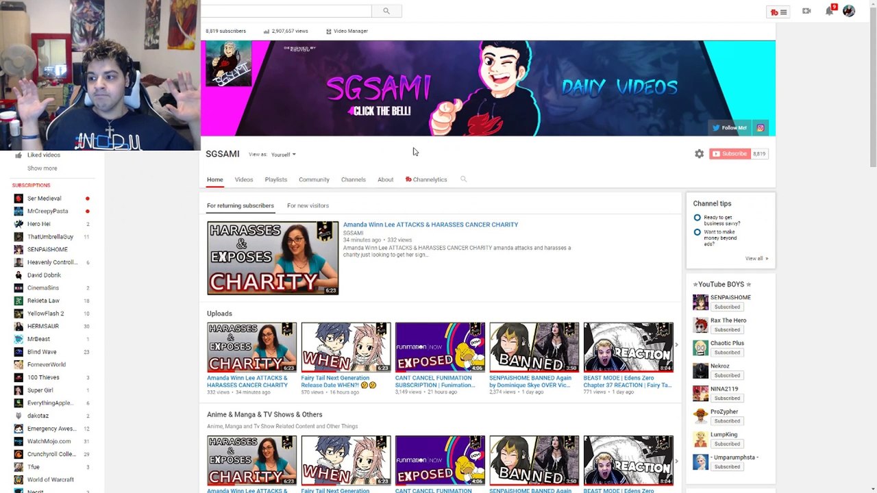Open Video Manager
The width and height of the screenshot is (877, 493).
347,31
